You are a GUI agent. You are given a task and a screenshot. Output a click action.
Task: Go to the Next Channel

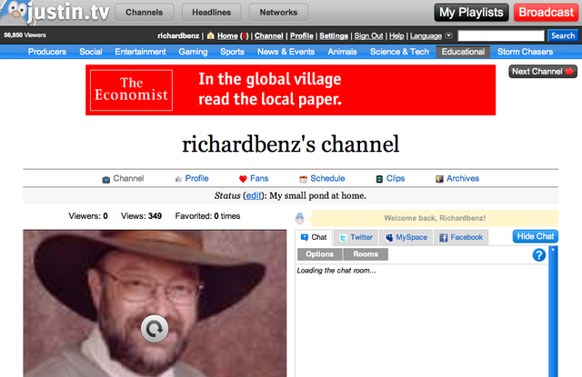point(543,72)
